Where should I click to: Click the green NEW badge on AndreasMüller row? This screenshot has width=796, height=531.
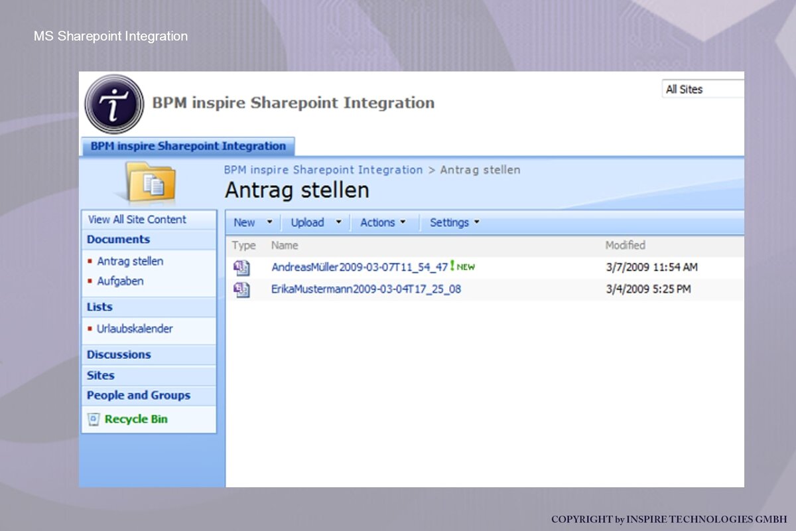coord(463,267)
